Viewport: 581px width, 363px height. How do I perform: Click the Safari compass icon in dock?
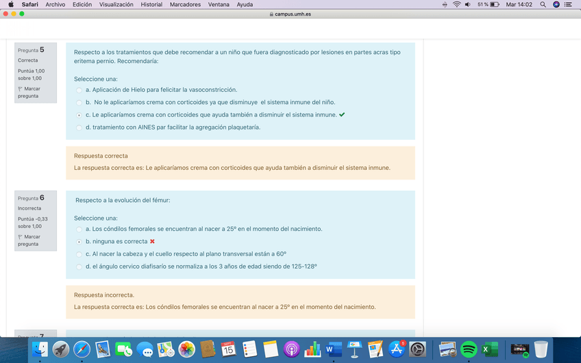[82, 349]
